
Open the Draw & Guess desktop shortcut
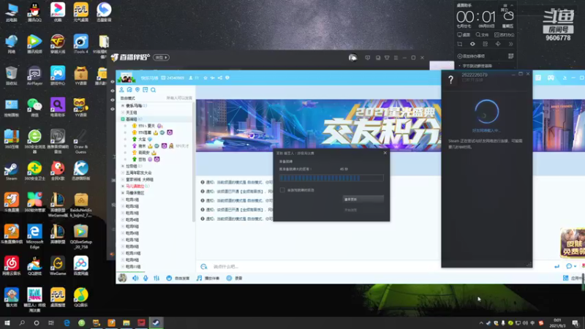click(80, 142)
